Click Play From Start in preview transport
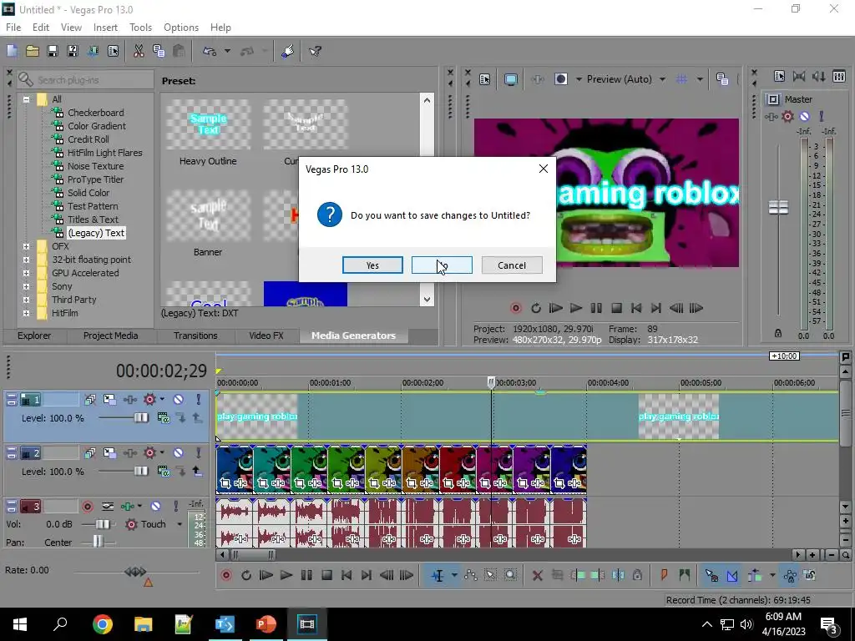The height and width of the screenshot is (641, 855). [x=555, y=308]
